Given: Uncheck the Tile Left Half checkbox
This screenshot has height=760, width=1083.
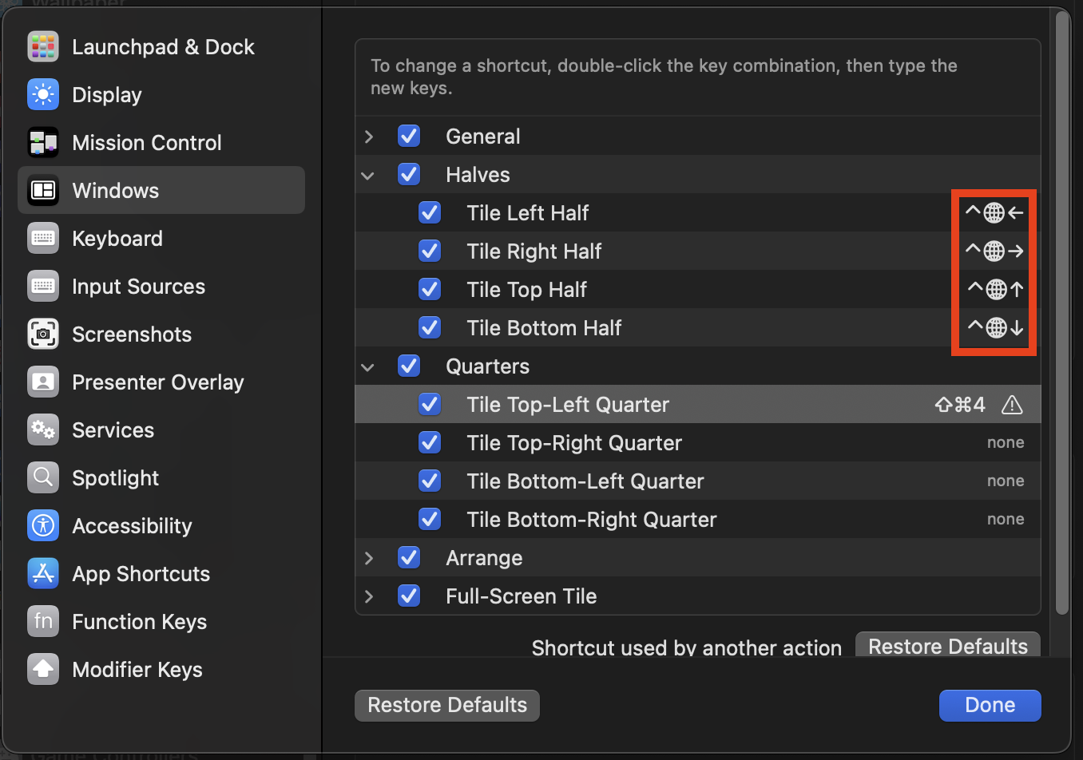Looking at the screenshot, I should (430, 213).
